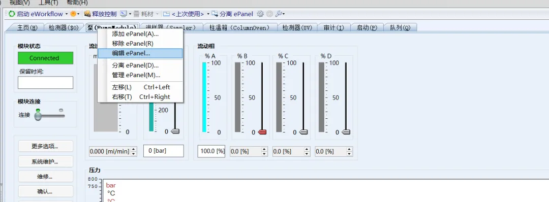Switch to the 主页(H) tab

pos(27,27)
